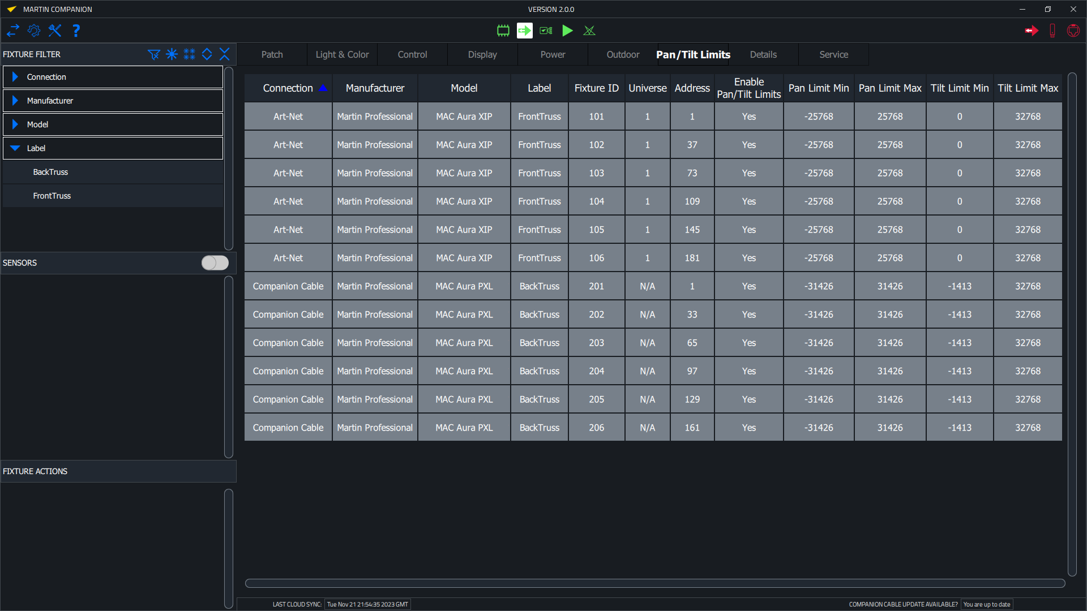Screen dimensions: 1087x611
Task: Click the red Ethernet port icon
Action: (x=1073, y=31)
